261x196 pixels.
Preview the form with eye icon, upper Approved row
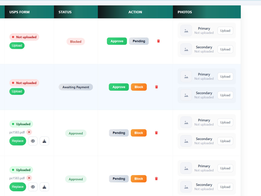coord(33,141)
